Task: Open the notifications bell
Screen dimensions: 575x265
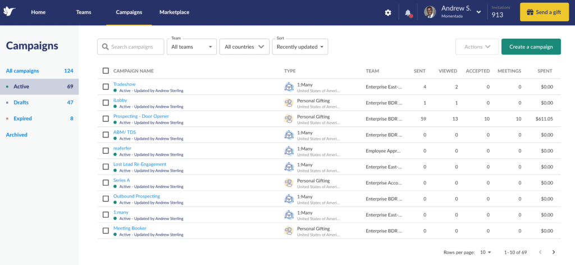Action: click(408, 12)
